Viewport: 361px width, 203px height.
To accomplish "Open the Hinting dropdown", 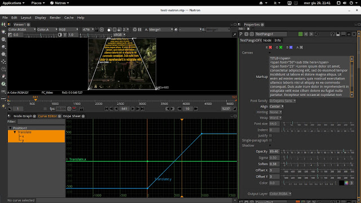I will [x=275, y=112].
